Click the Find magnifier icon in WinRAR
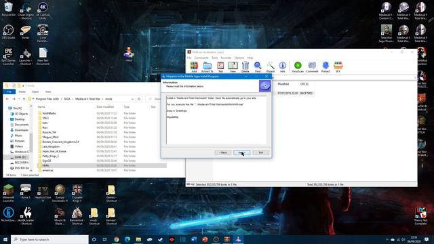The image size is (434, 244). 258,67
